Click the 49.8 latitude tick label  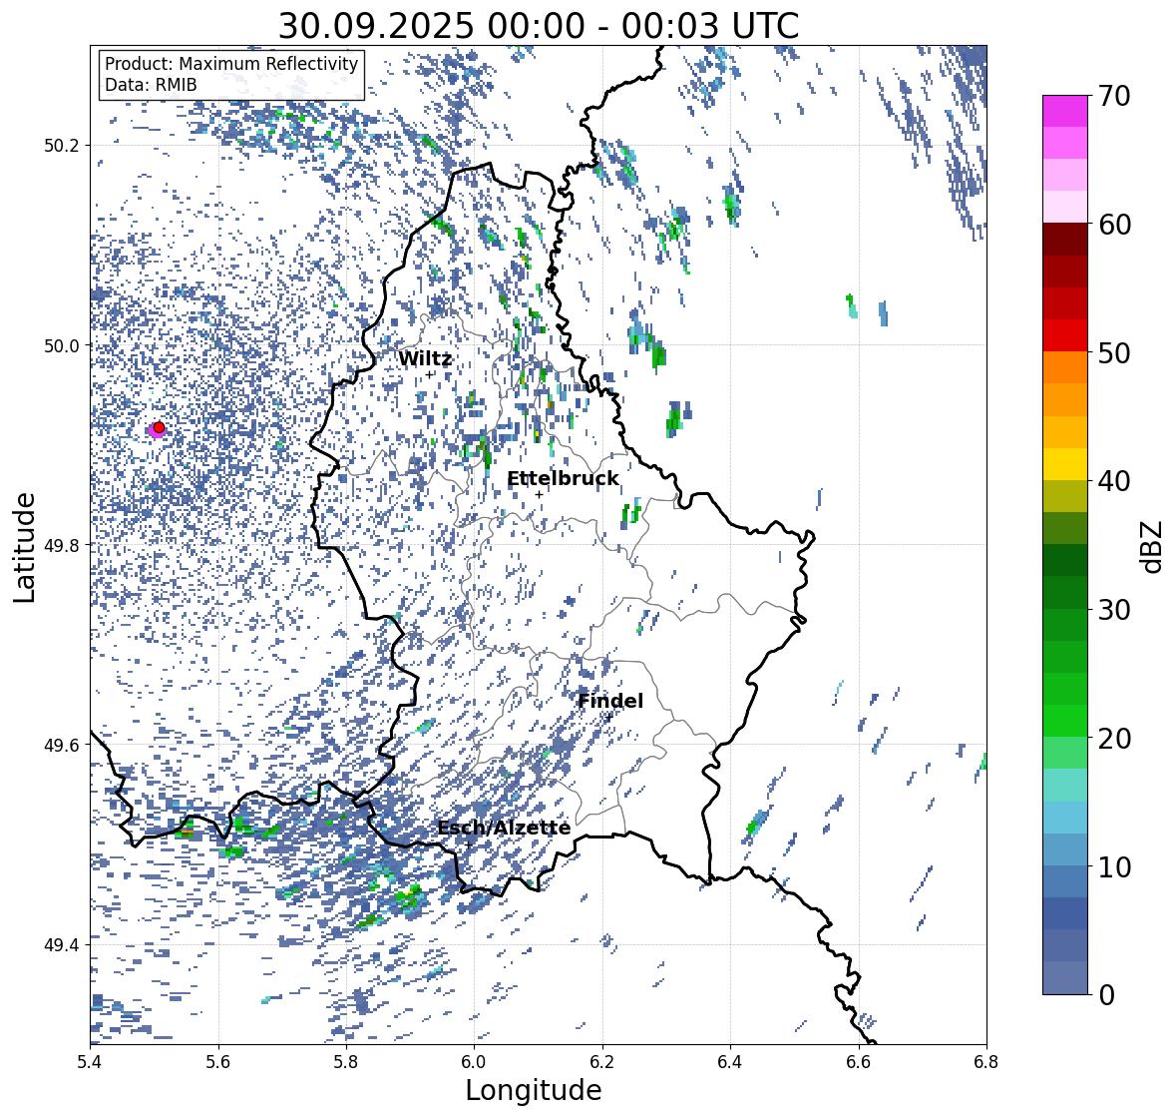[x=62, y=545]
